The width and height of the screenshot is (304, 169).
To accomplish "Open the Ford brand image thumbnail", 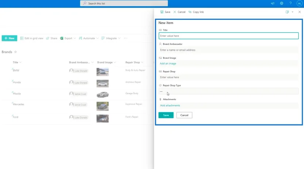I will tap(103, 118).
